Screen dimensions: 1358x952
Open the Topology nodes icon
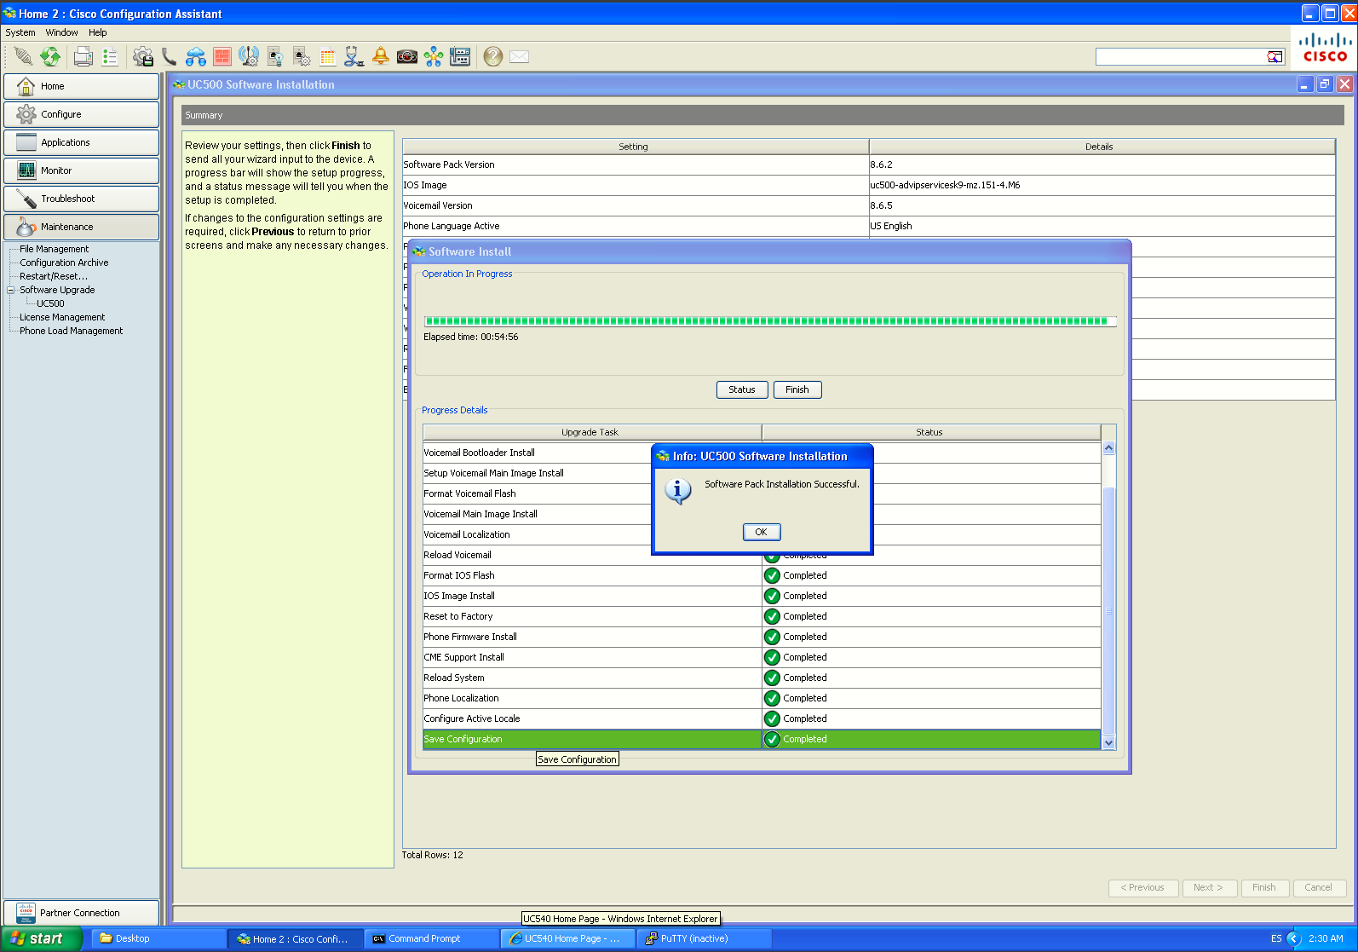434,56
